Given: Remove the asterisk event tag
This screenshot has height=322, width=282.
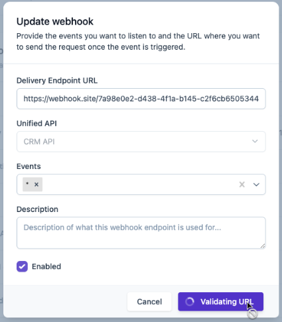Looking at the screenshot, I should click(36, 184).
